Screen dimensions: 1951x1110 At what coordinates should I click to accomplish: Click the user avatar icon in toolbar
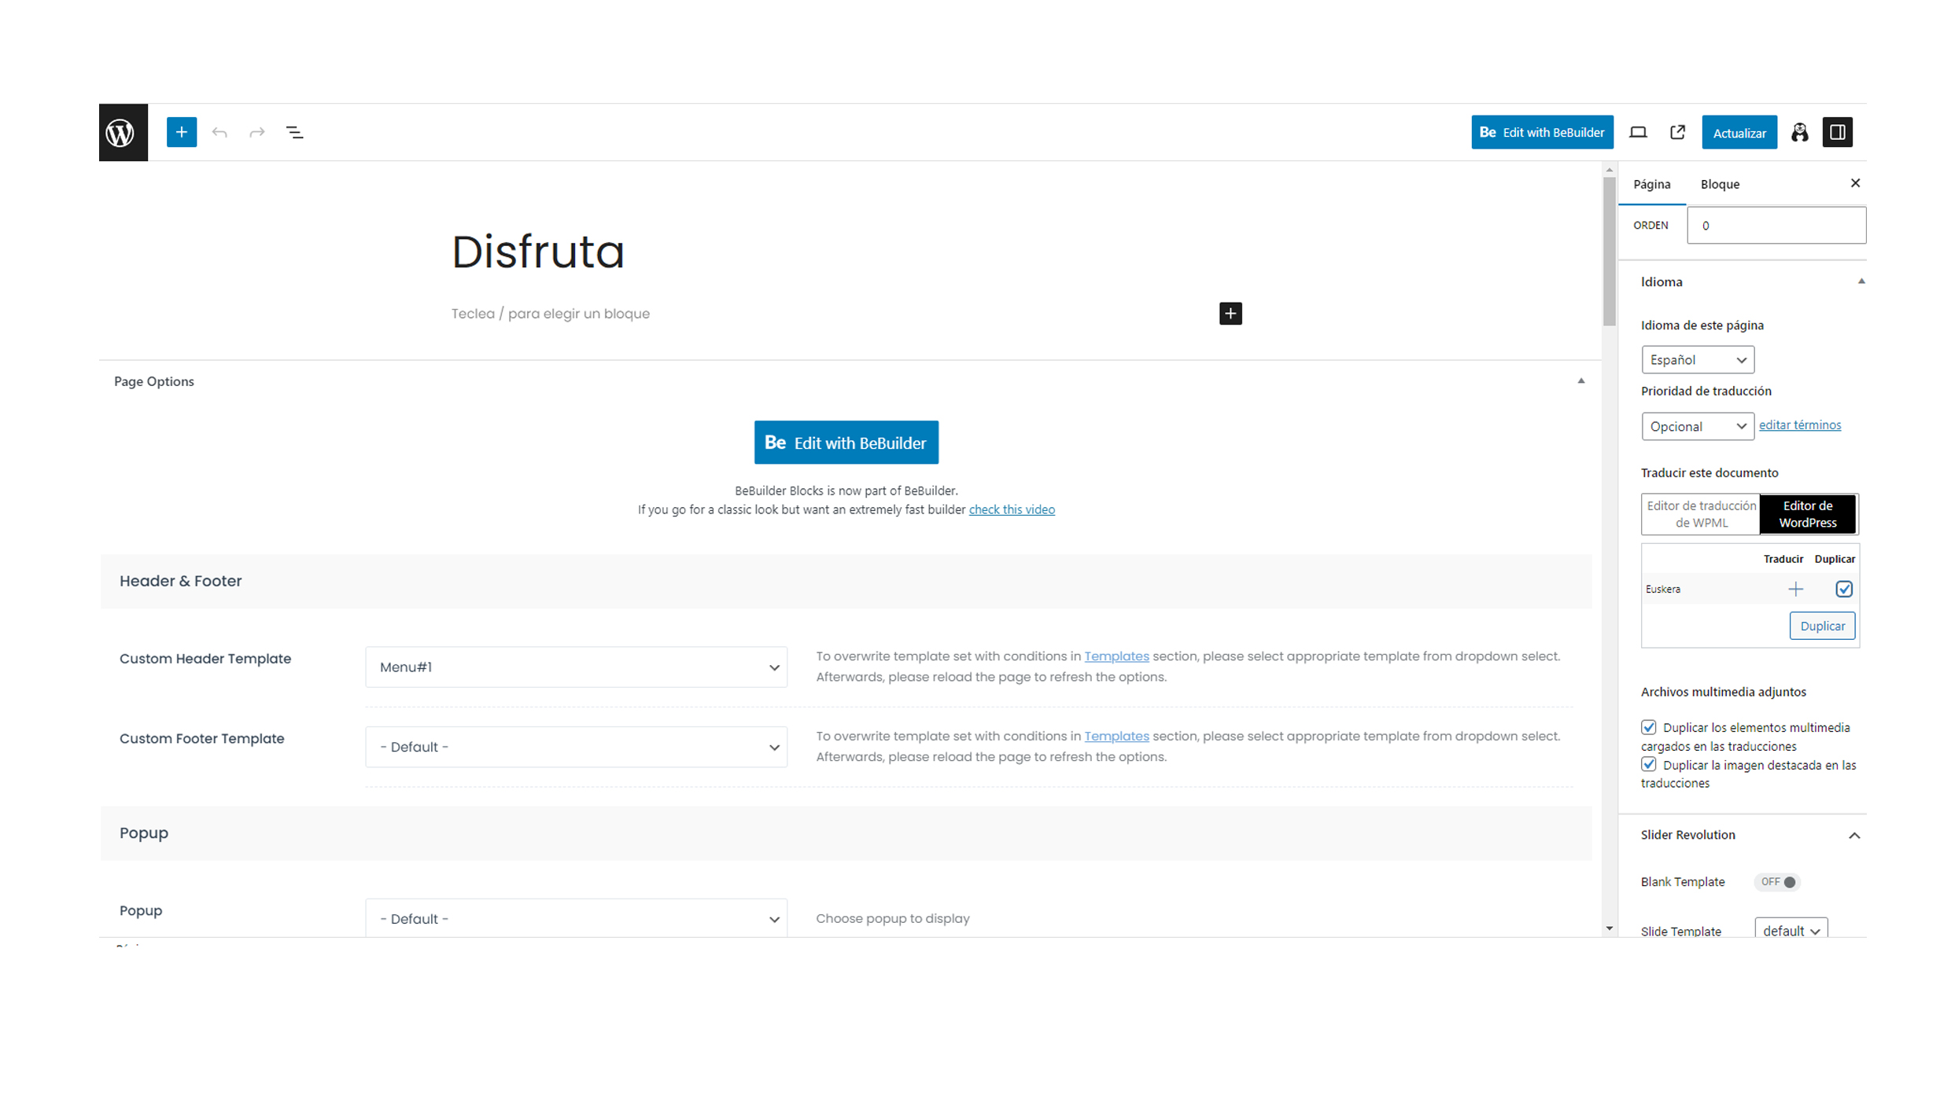point(1800,132)
